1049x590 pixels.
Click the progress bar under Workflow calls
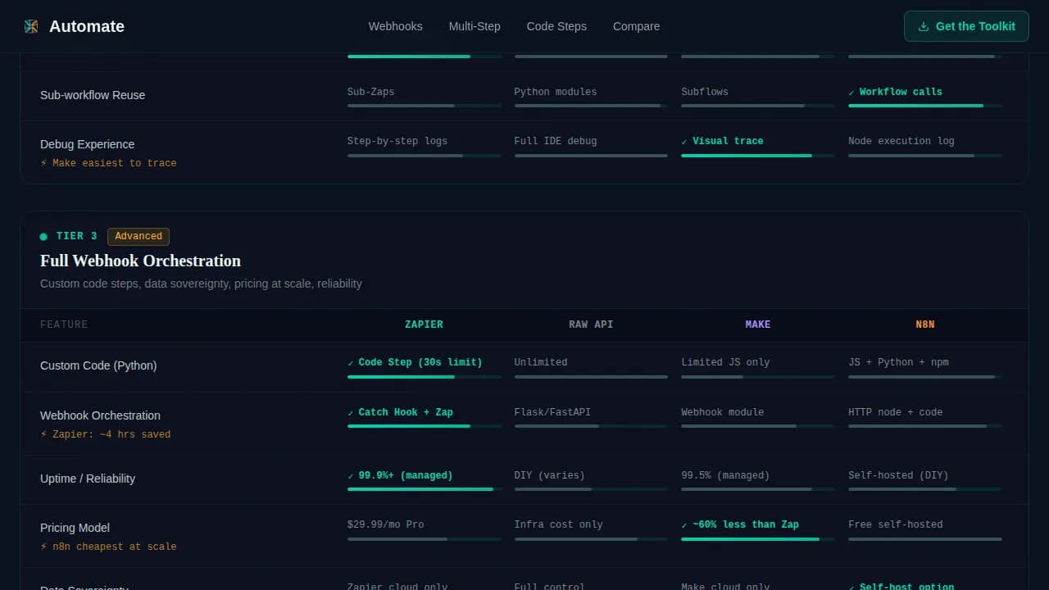tap(925, 106)
